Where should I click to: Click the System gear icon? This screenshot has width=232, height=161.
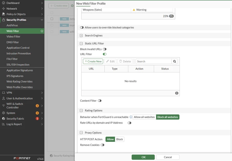pyautogui.click(x=3, y=113)
